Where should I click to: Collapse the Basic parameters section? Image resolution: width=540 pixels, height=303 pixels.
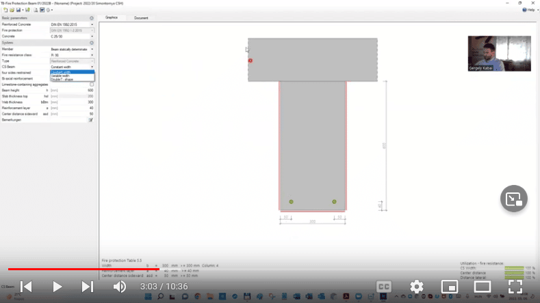click(x=92, y=18)
